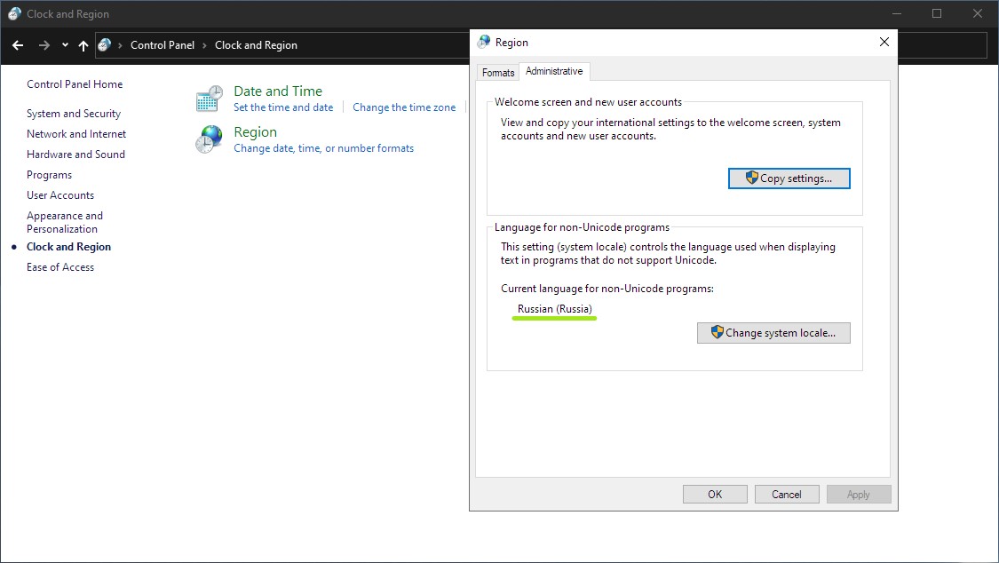Screen dimensions: 999x563
Task: Switch to the Formats tab
Action: click(498, 73)
